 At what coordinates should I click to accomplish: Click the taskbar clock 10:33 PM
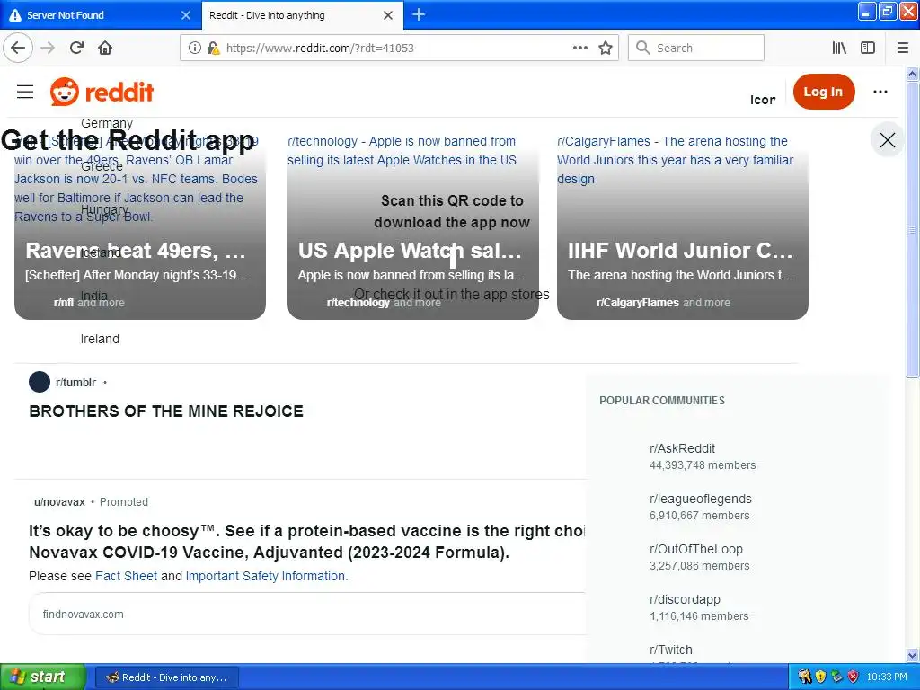coord(887,677)
